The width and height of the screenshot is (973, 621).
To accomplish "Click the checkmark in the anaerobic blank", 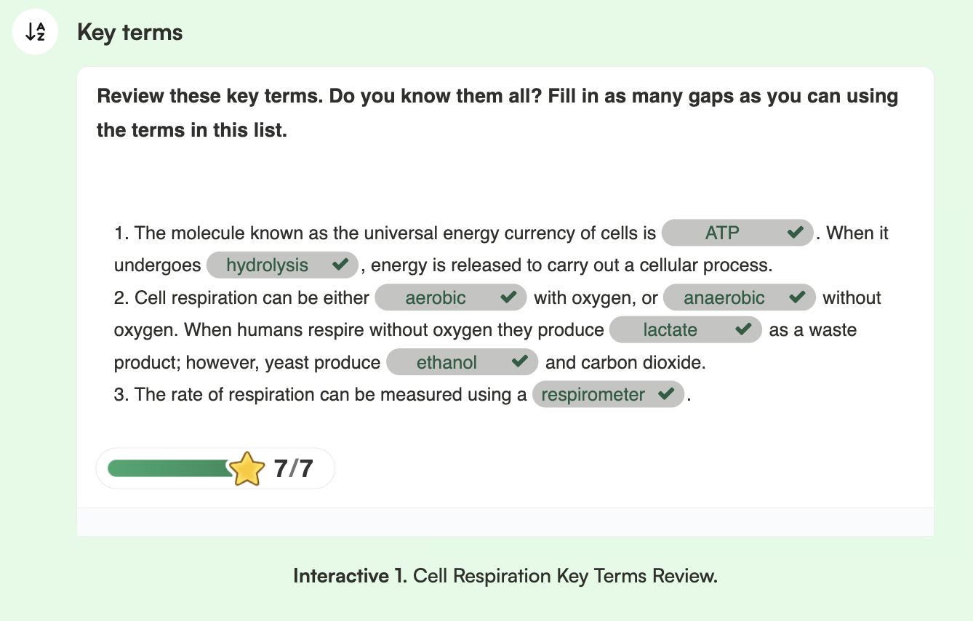I will pyautogui.click(x=797, y=297).
